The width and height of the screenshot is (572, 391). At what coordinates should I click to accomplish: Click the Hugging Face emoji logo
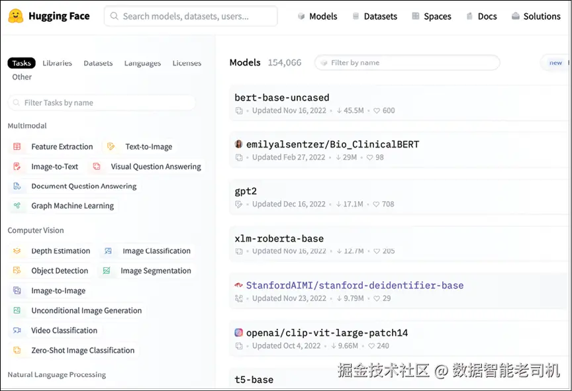(16, 16)
